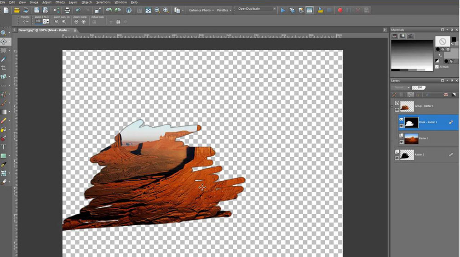This screenshot has height=257, width=460.
Task: Create a new image with New icon
Action: pos(6,10)
